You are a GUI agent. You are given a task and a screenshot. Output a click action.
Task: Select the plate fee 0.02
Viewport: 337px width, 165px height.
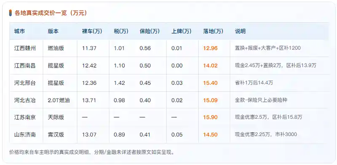177,100
